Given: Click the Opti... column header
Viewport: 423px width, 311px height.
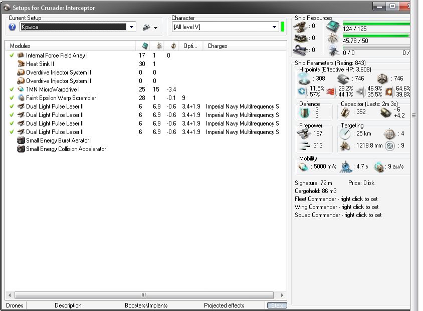Looking at the screenshot, I should coord(191,46).
